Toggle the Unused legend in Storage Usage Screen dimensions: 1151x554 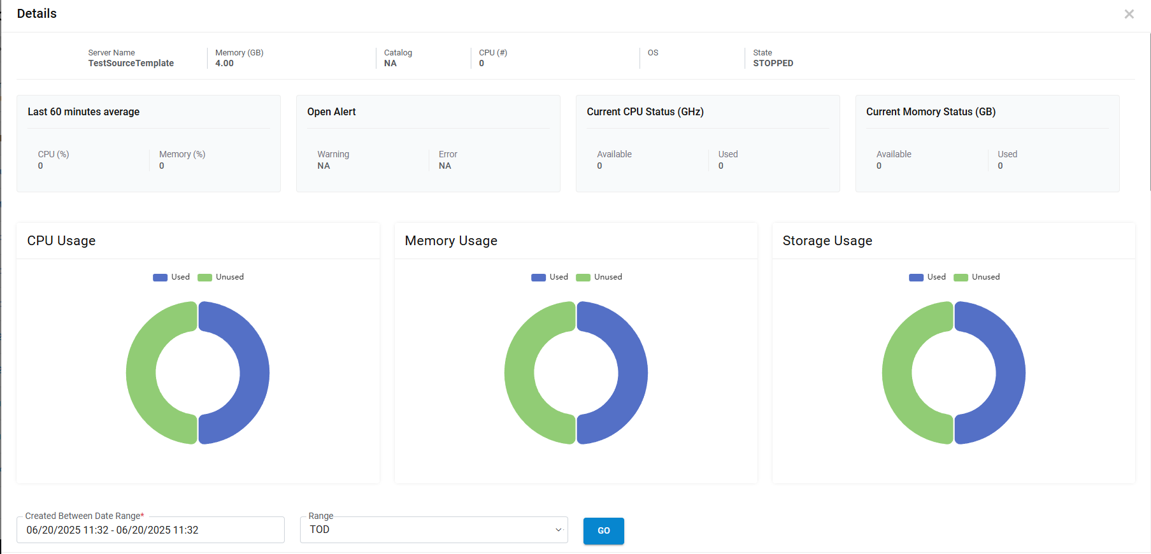(977, 277)
